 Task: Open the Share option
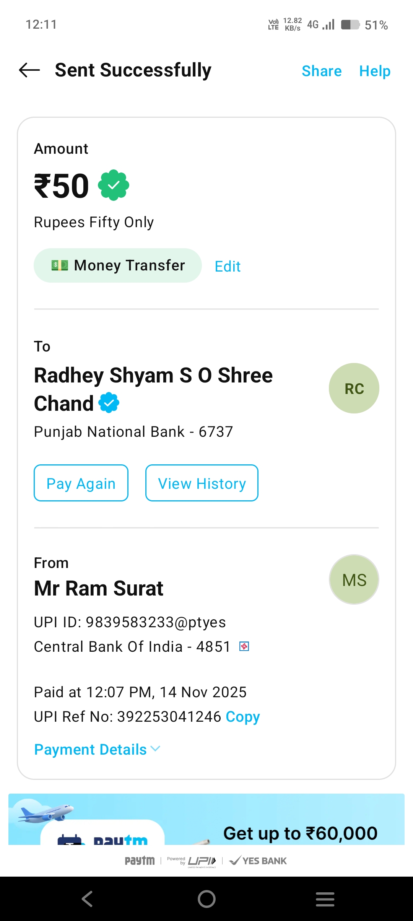click(x=322, y=71)
